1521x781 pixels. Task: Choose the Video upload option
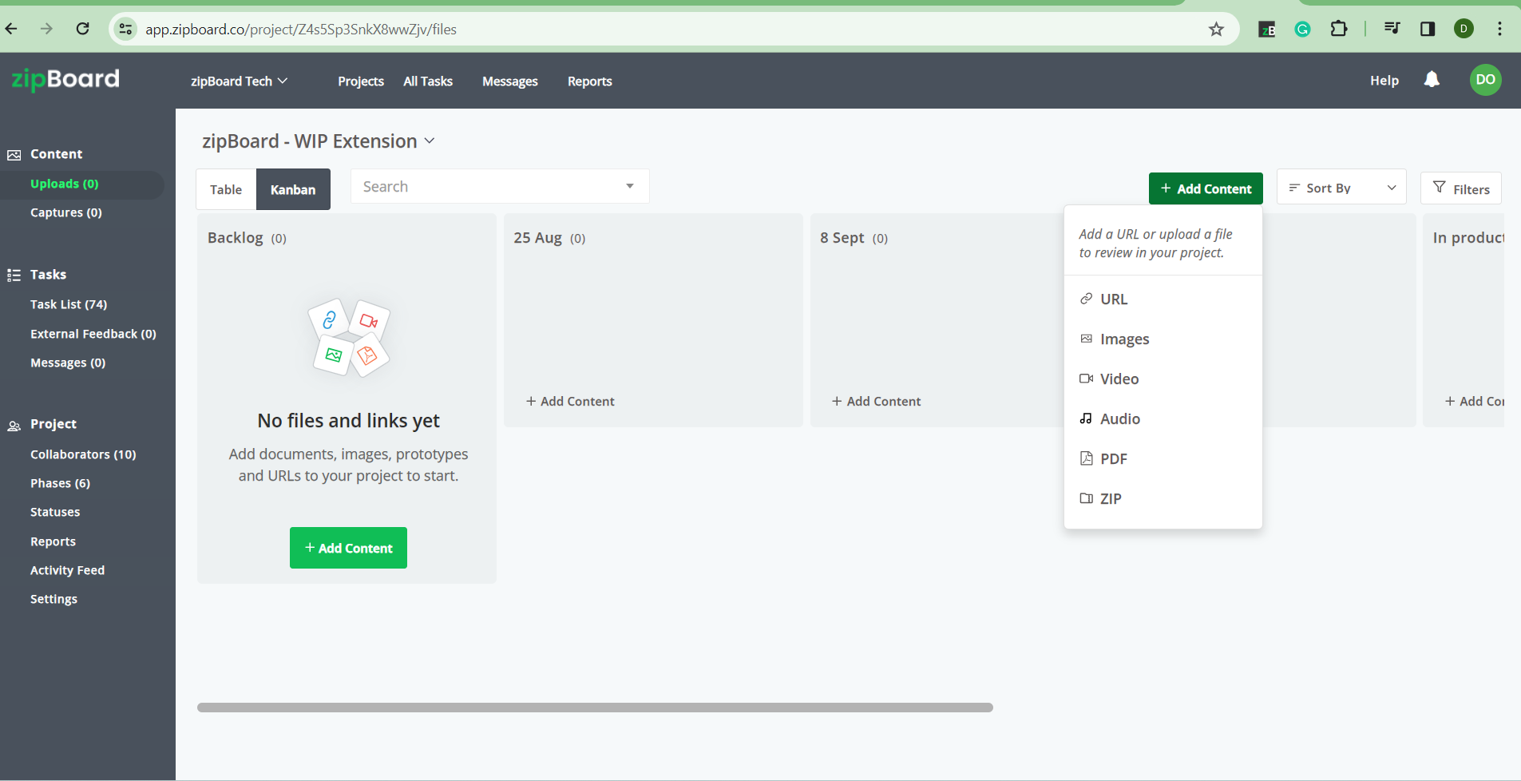point(1120,379)
